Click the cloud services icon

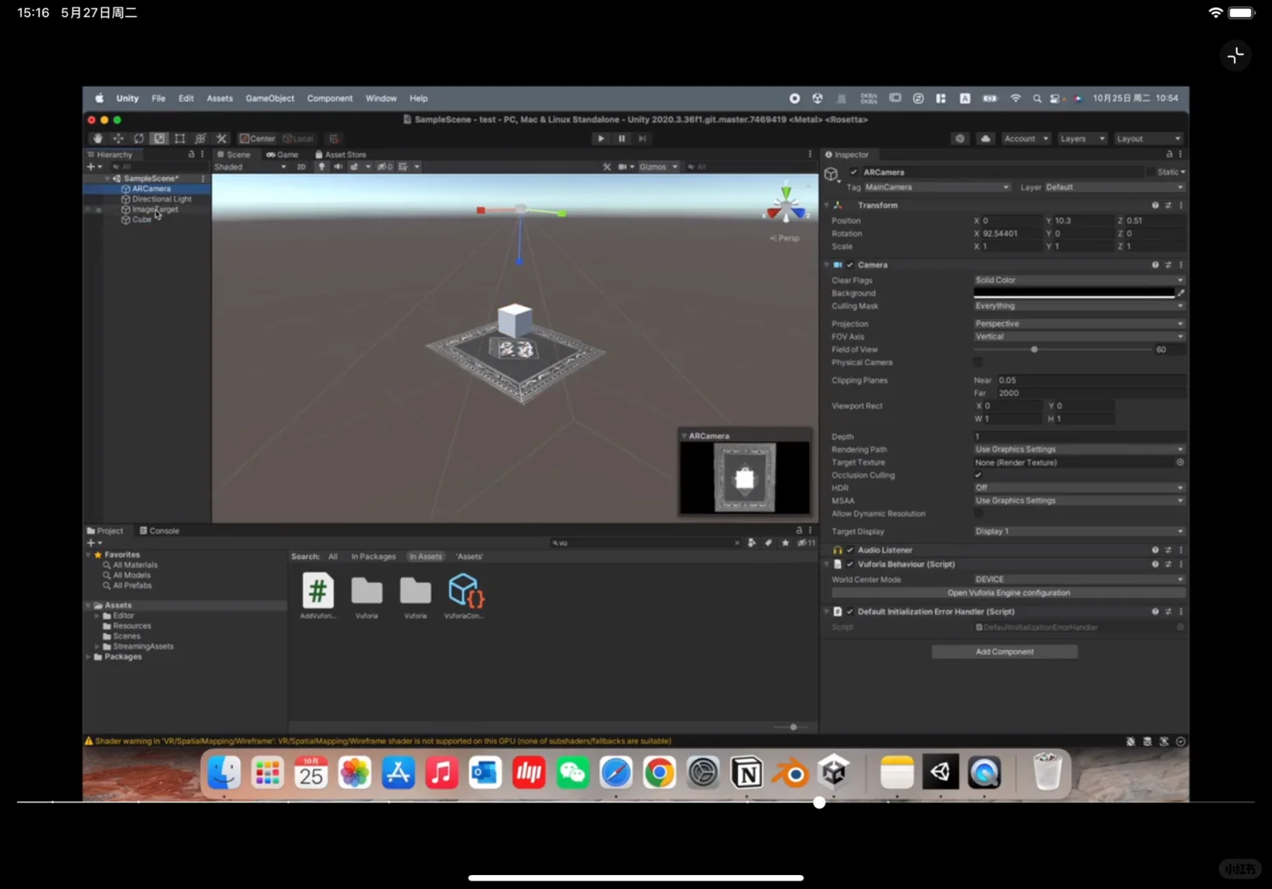(986, 138)
